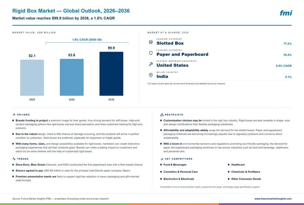The width and height of the screenshot is (304, 205).
Task: Click the Market value reaches $99.9 billion subtitle
Action: click(x=64, y=18)
